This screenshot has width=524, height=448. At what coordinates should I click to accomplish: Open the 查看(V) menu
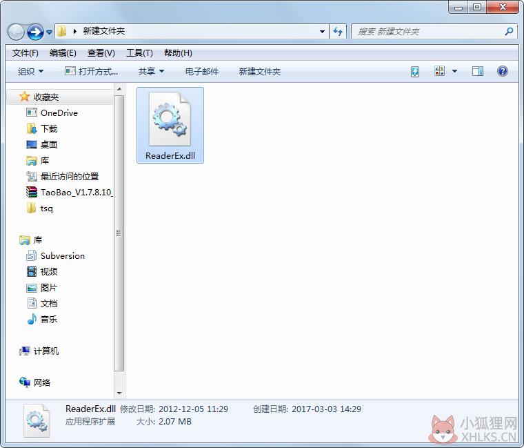click(x=101, y=53)
